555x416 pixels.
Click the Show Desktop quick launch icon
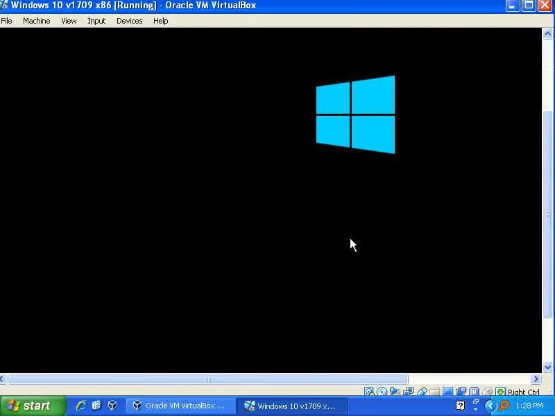coord(96,406)
